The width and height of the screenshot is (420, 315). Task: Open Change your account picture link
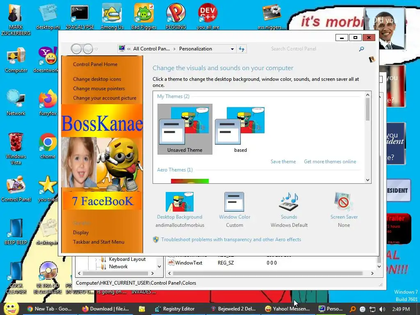[x=105, y=98]
